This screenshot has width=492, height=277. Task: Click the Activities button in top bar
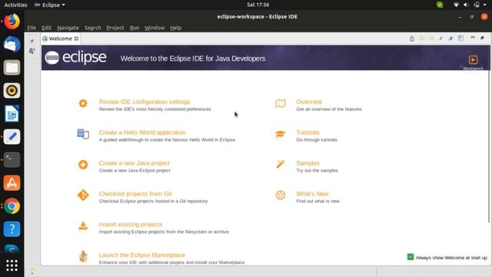[15, 5]
